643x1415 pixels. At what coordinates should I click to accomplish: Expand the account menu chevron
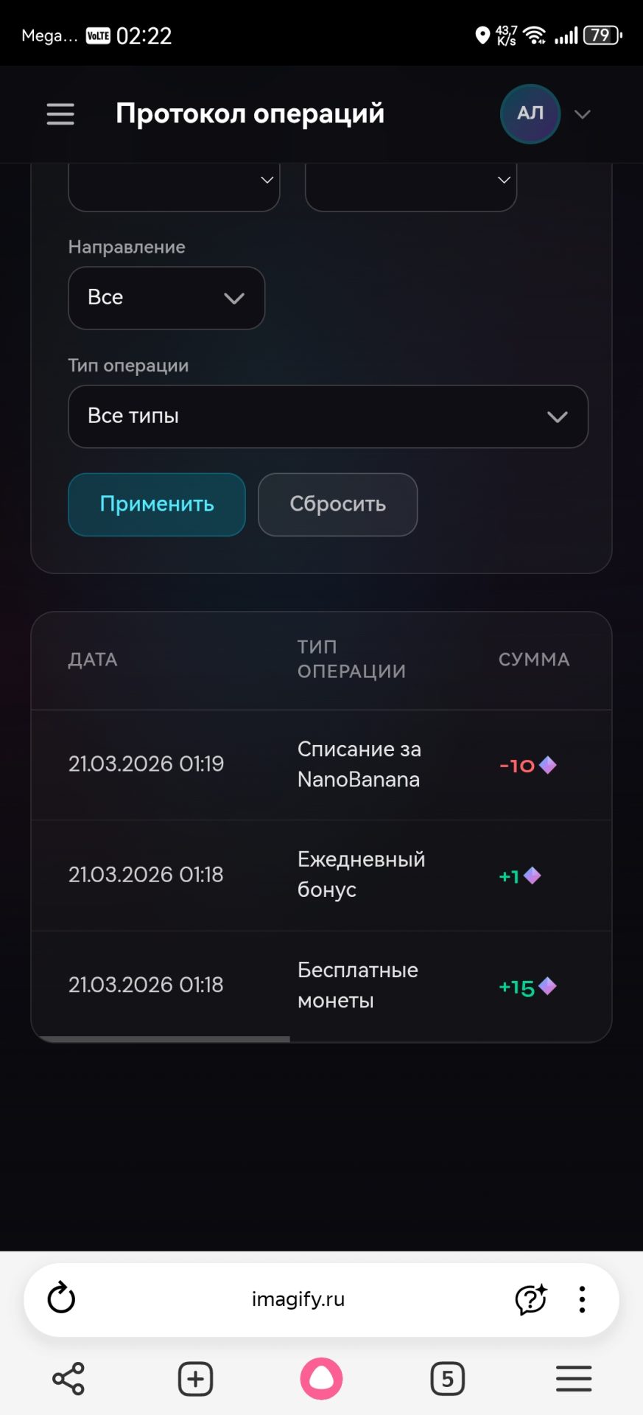[x=583, y=114]
